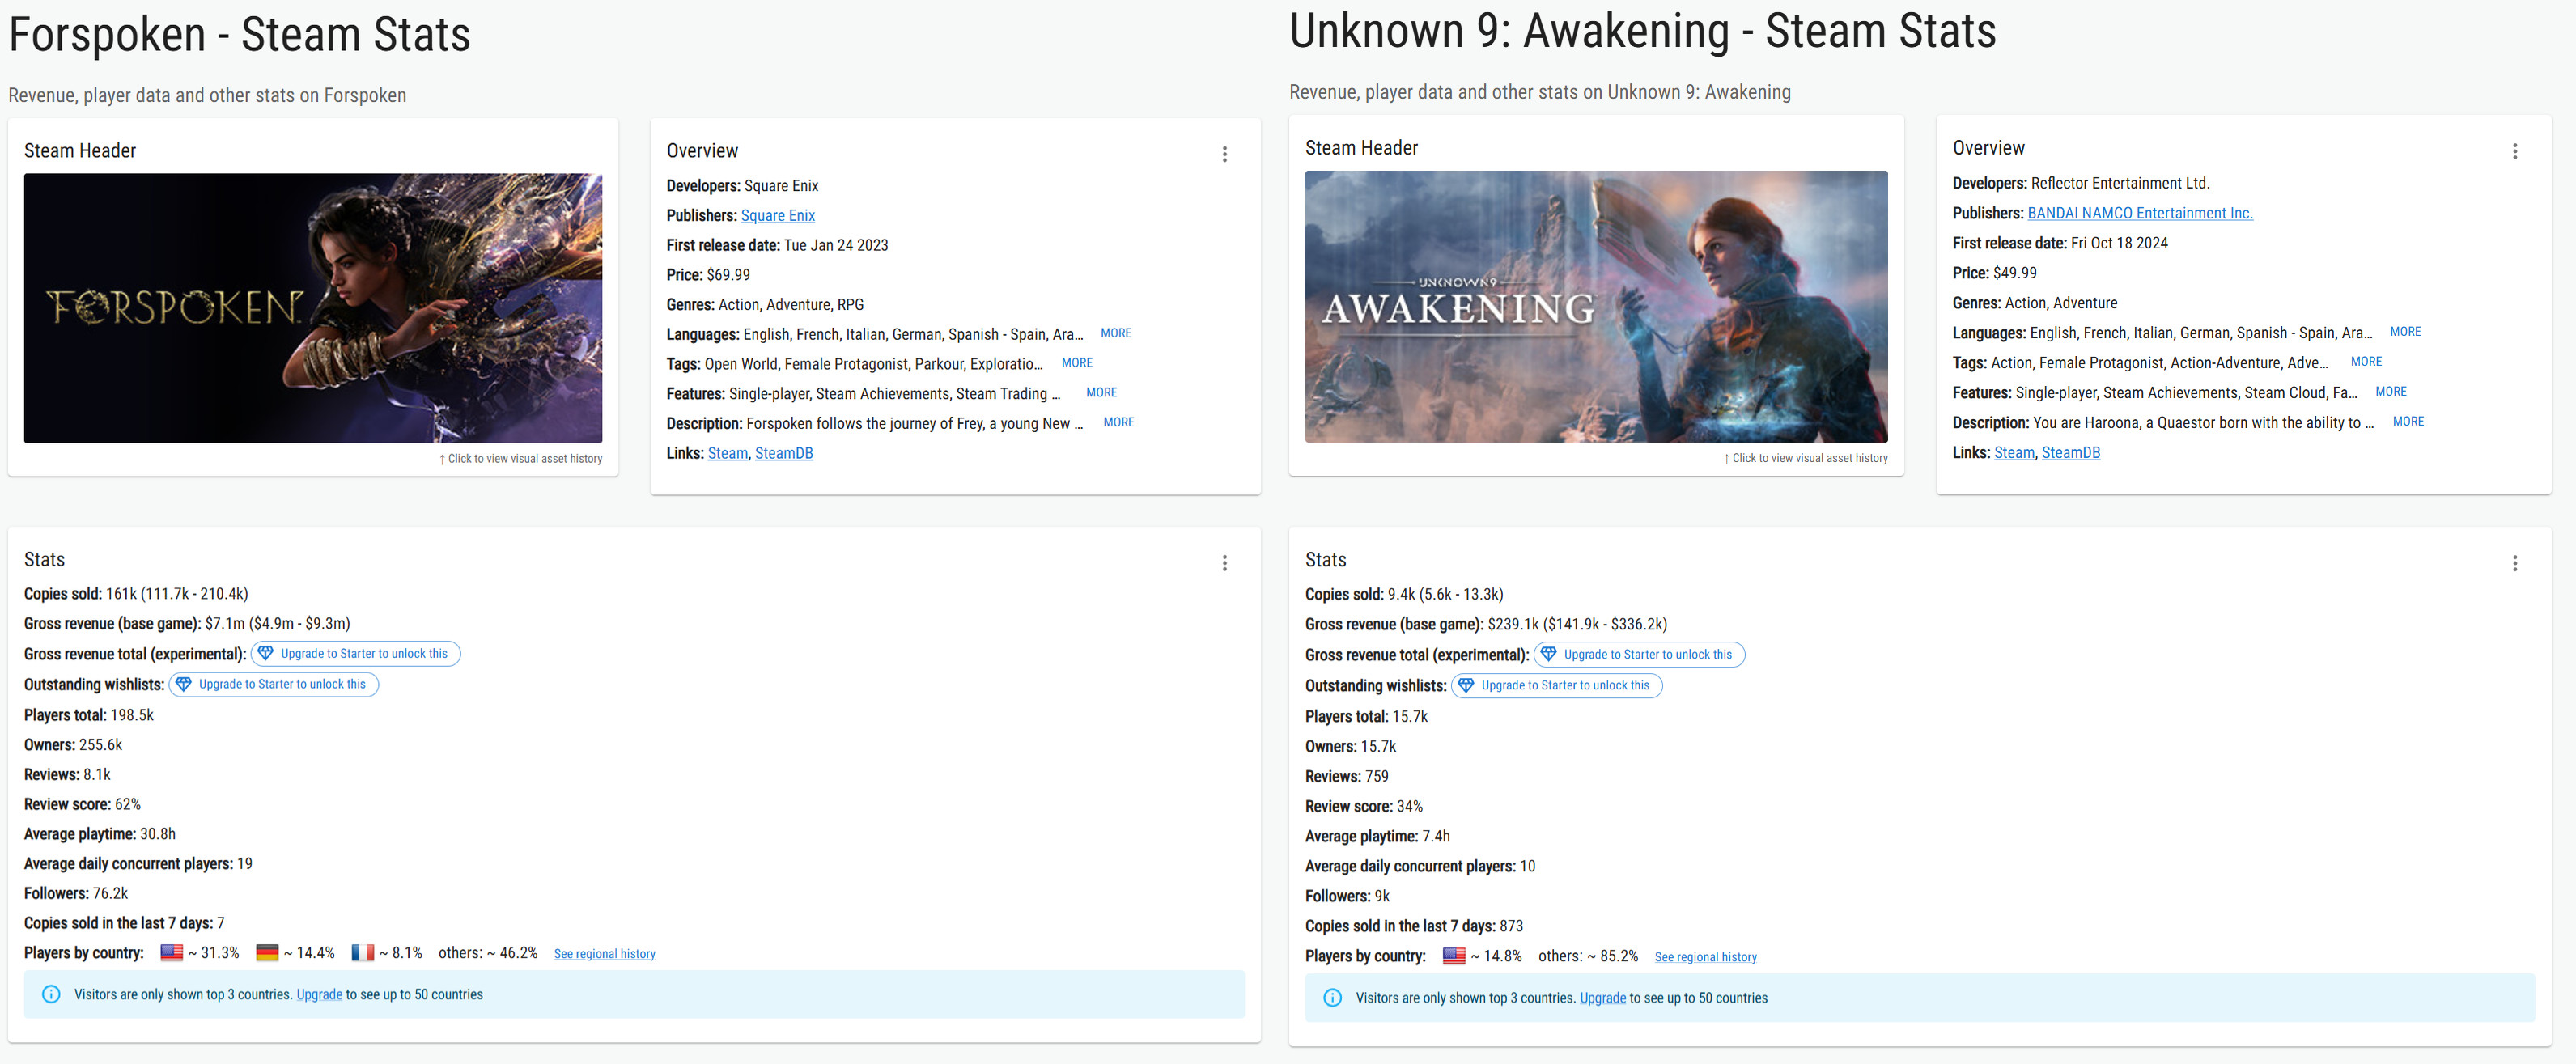Click Unknown 9 Average playtime 7.4h

tap(1377, 837)
